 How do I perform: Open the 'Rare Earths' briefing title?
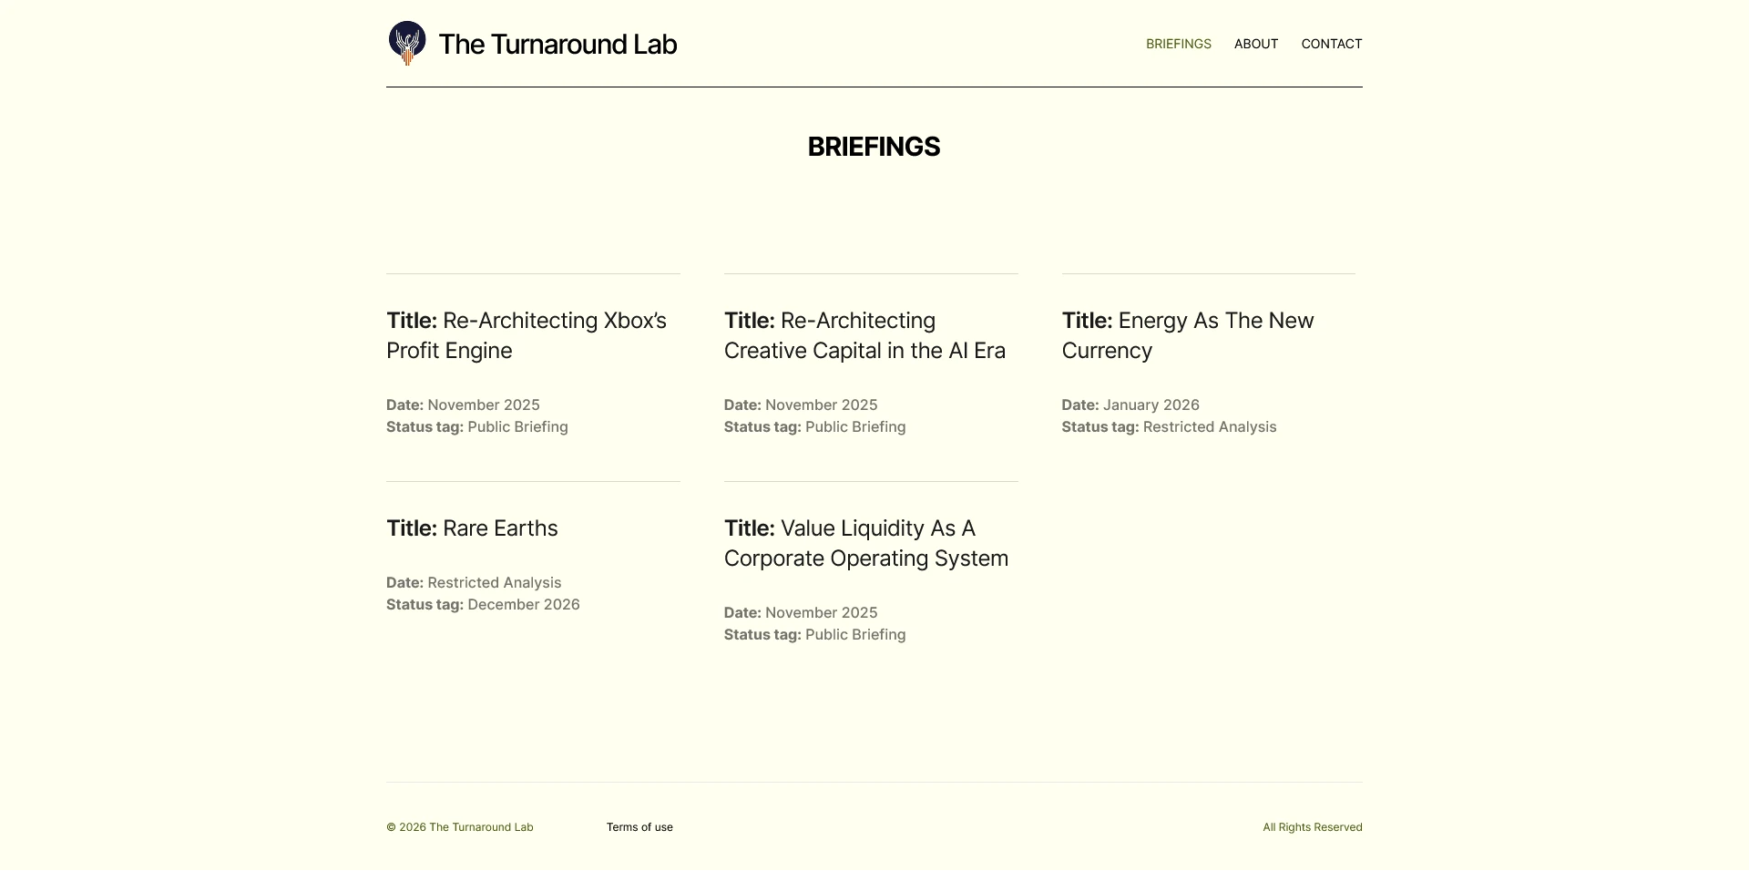pyautogui.click(x=472, y=528)
